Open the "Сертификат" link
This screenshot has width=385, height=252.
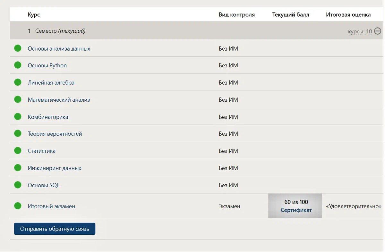[296, 210]
